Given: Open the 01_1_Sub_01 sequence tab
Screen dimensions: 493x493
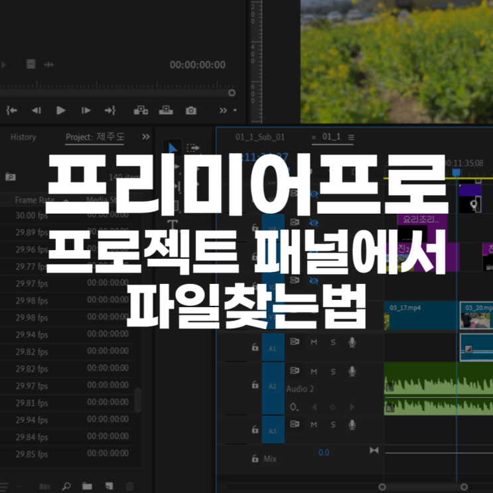Looking at the screenshot, I should [x=260, y=137].
